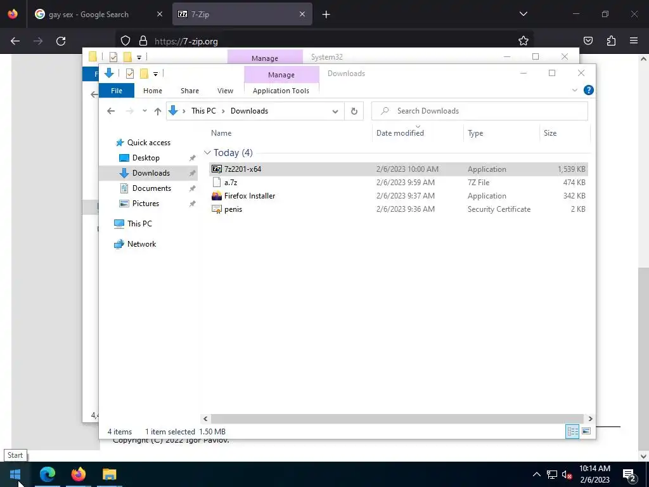This screenshot has height=487, width=649.
Task: Expand the ribbon with chevron
Action: [574, 90]
